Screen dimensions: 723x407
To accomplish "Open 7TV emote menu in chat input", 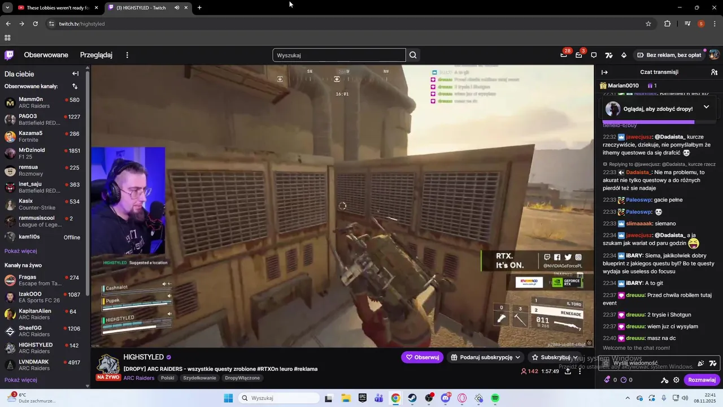I will pyautogui.click(x=713, y=363).
